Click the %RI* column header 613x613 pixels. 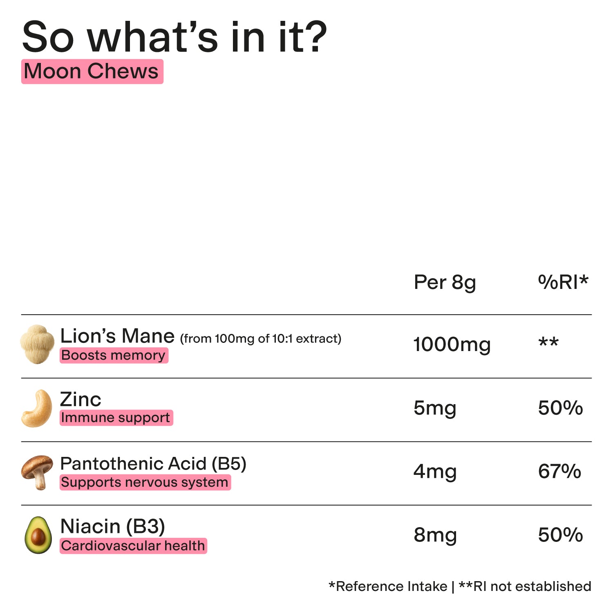click(563, 282)
